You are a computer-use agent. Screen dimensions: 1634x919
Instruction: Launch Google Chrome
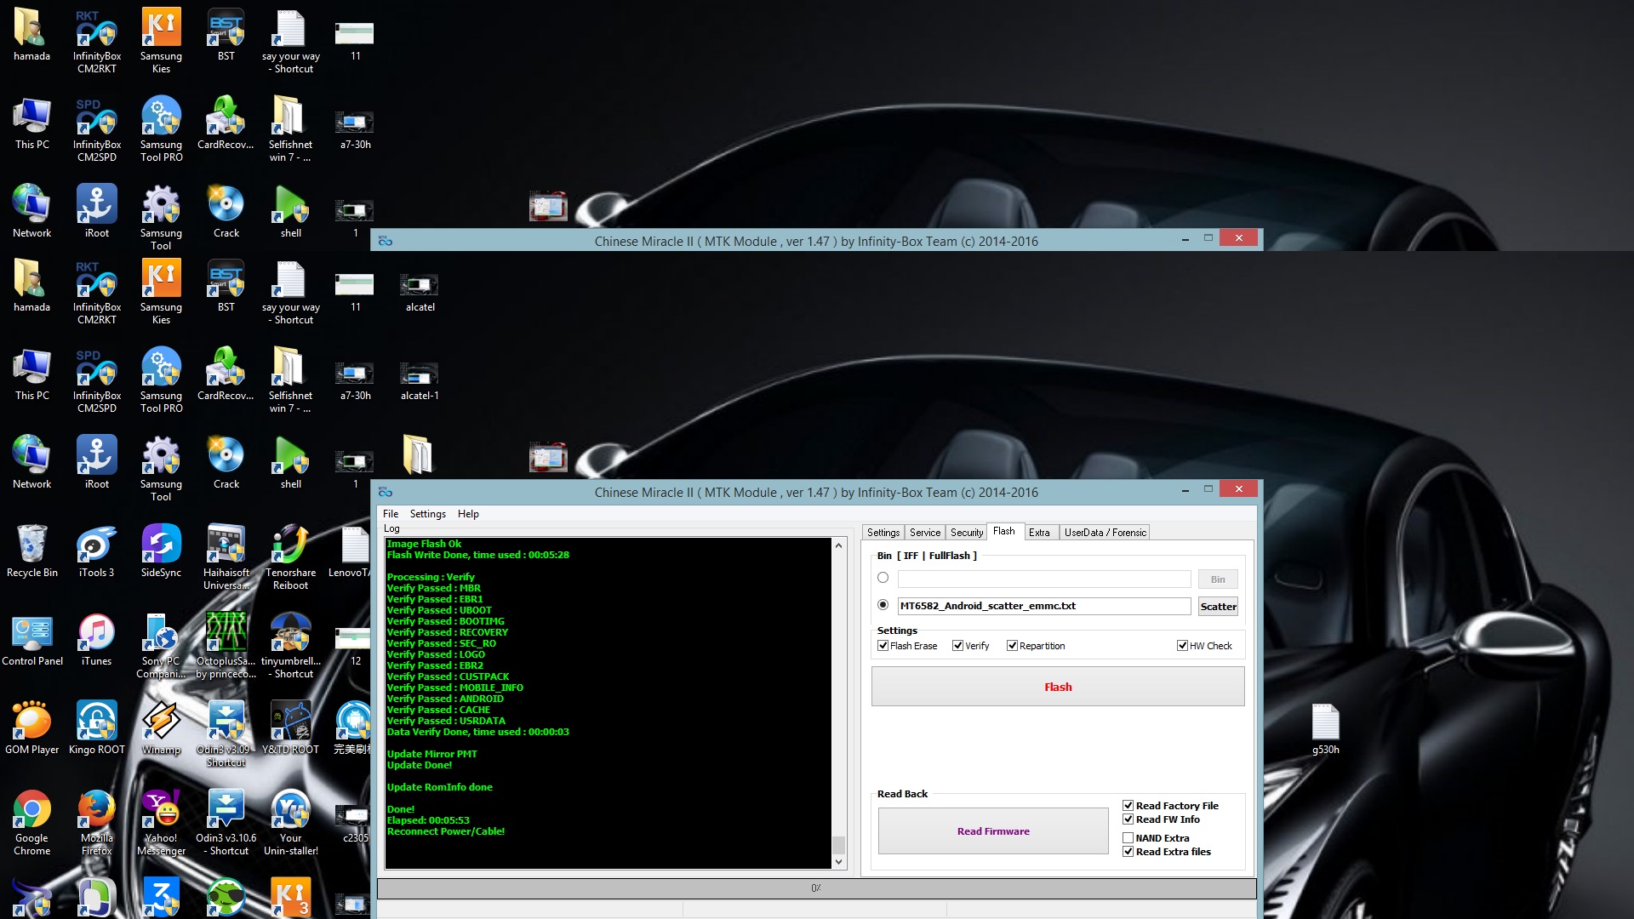pos(31,823)
